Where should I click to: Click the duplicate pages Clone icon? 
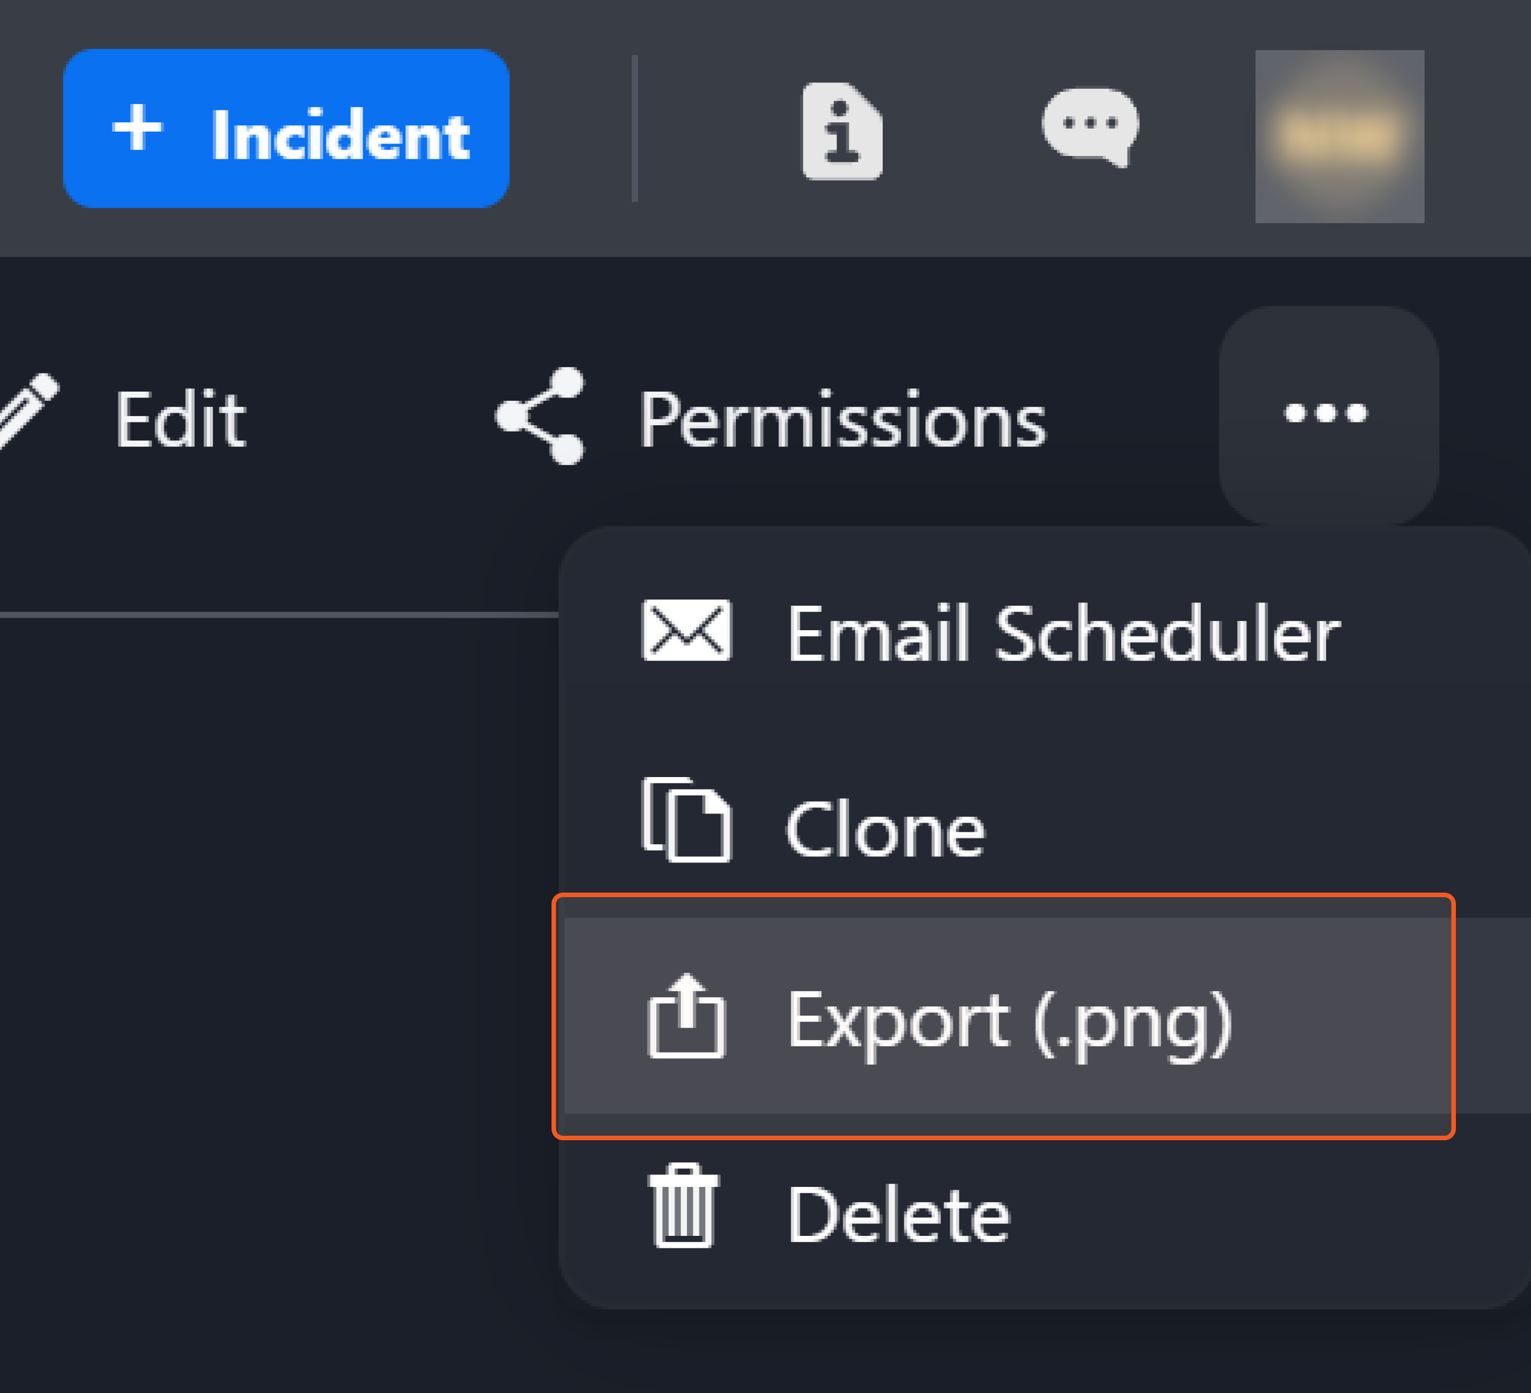[x=686, y=820]
